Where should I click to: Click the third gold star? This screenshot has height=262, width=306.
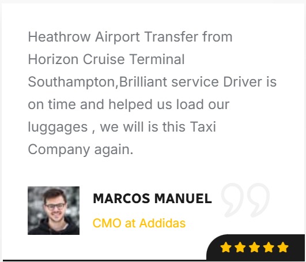point(255,247)
